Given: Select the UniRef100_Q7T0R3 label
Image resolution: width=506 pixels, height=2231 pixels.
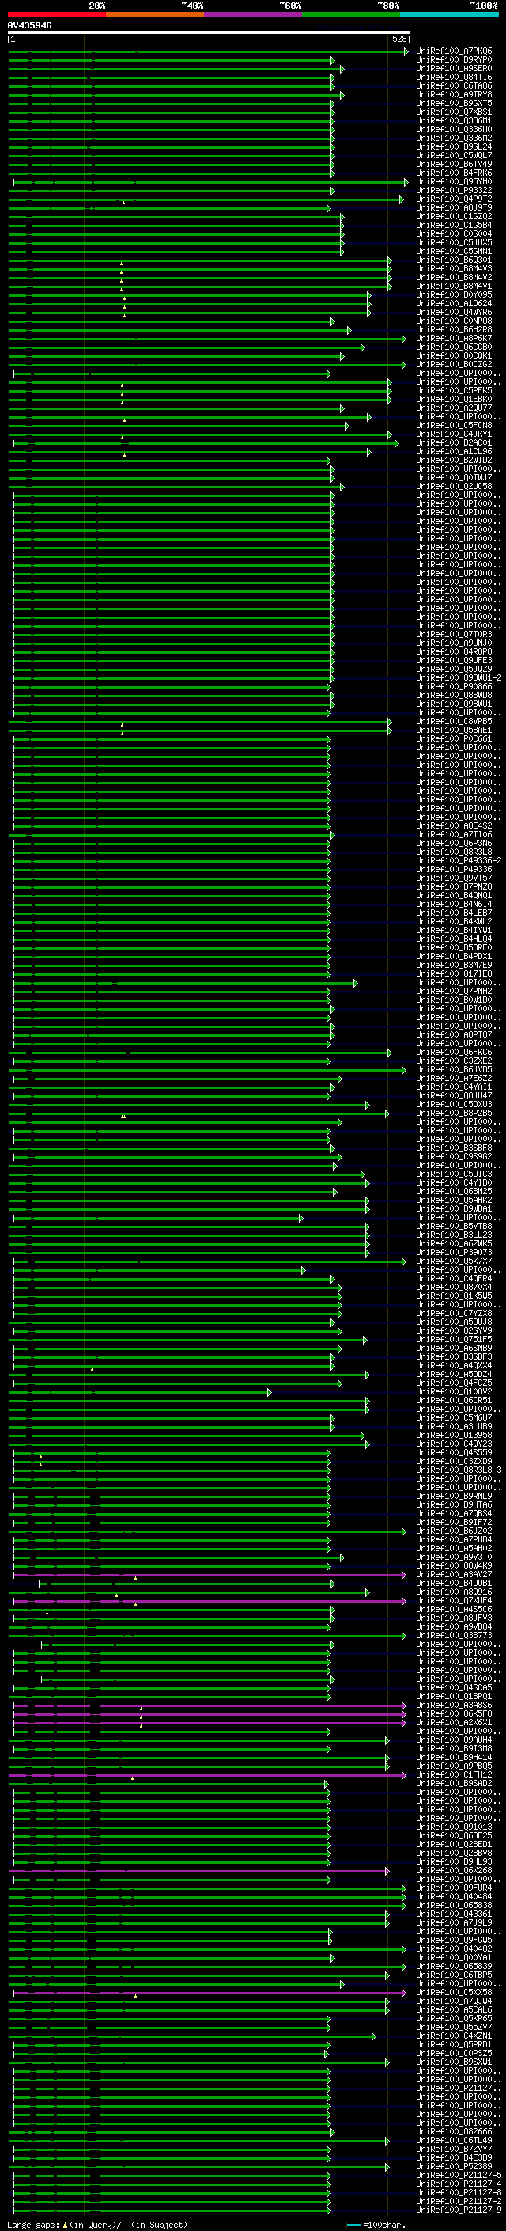Looking at the screenshot, I should tap(454, 634).
